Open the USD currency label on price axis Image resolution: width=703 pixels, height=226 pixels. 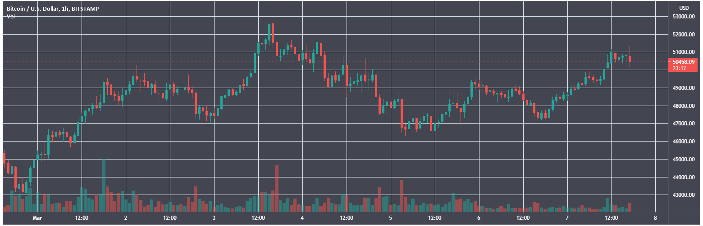(684, 8)
